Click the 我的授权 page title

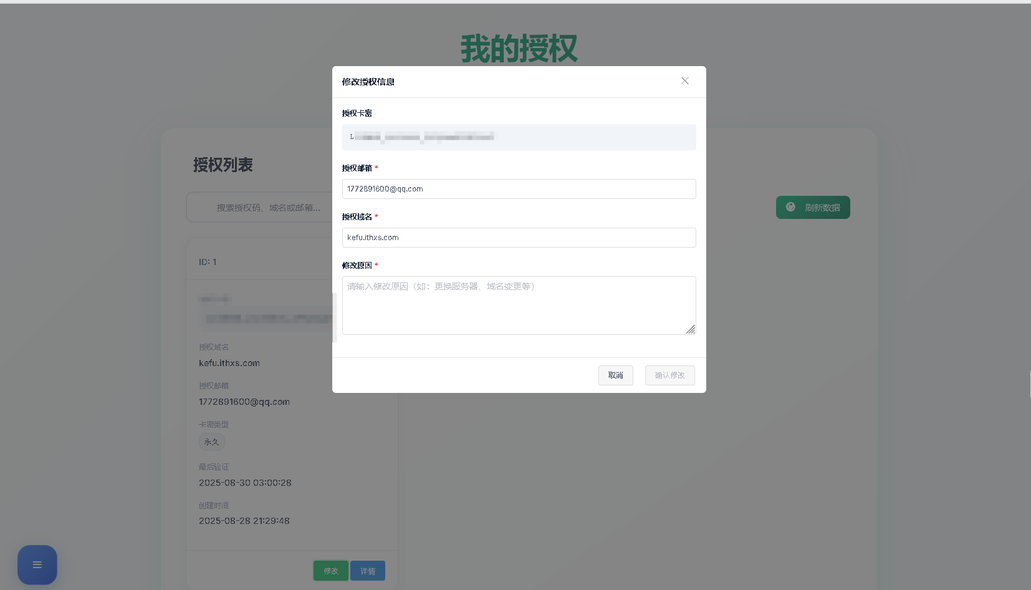click(519, 46)
